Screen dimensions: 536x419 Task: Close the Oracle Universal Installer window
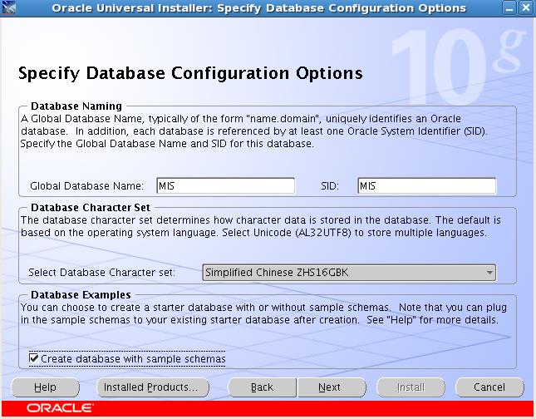click(x=526, y=7)
